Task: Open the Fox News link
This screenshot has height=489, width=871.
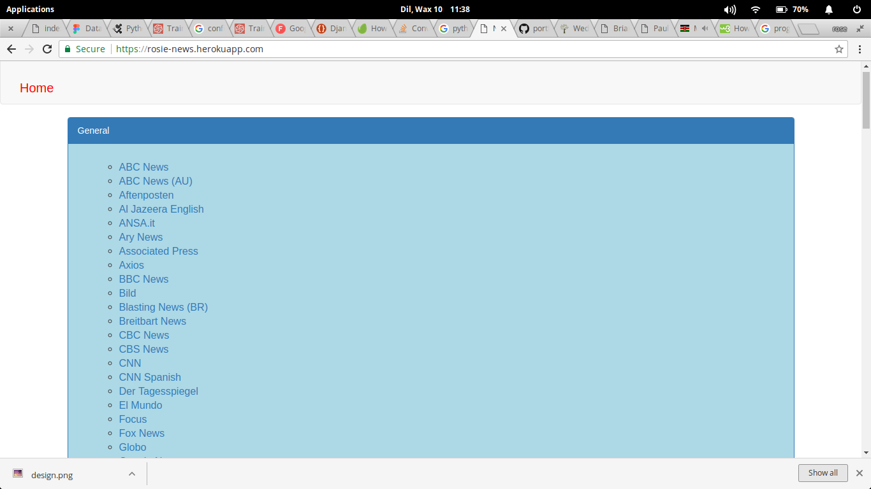Action: [142, 433]
